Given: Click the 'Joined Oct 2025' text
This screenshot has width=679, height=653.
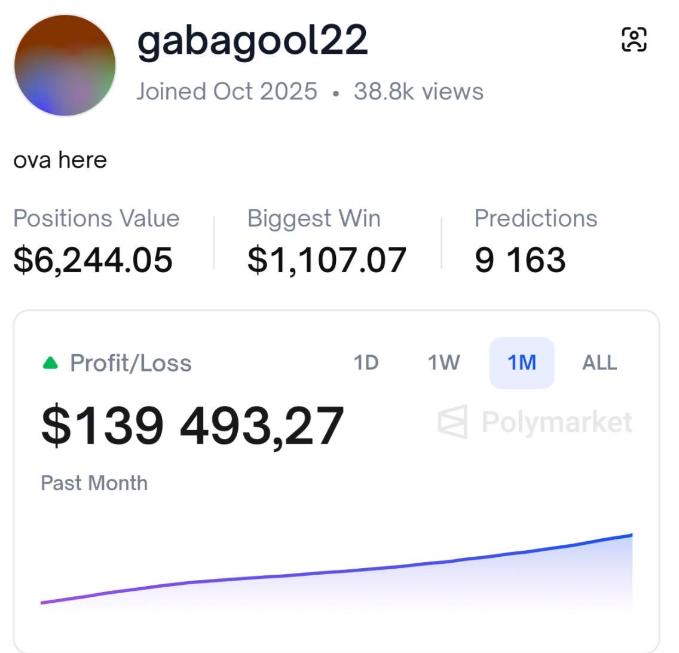Looking at the screenshot, I should pyautogui.click(x=227, y=91).
